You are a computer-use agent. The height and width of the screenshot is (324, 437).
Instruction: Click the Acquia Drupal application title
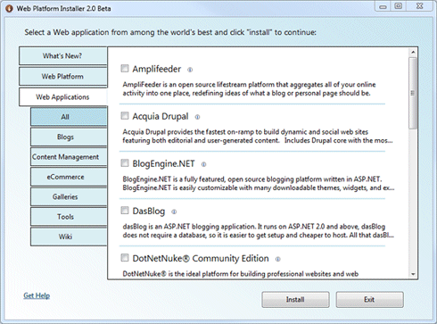pyautogui.click(x=161, y=116)
